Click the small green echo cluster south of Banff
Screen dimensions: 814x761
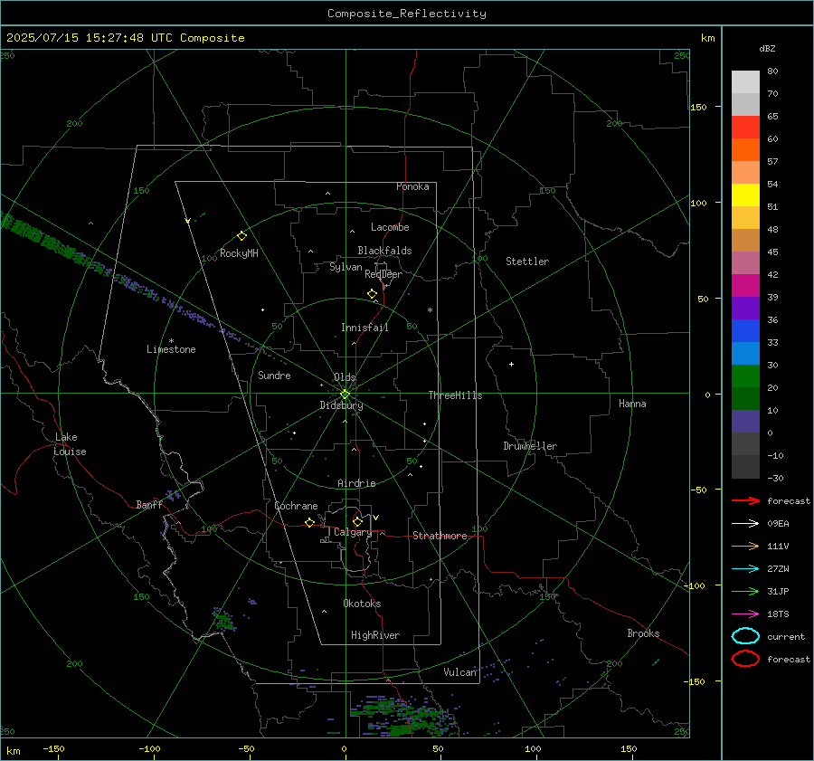click(223, 619)
